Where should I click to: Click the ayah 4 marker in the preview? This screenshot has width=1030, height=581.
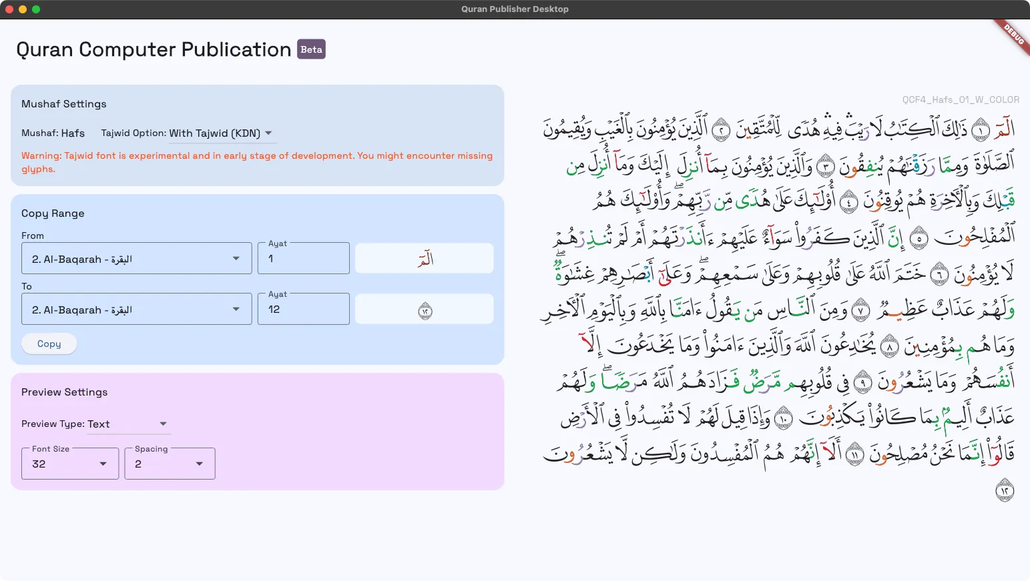[x=848, y=201]
